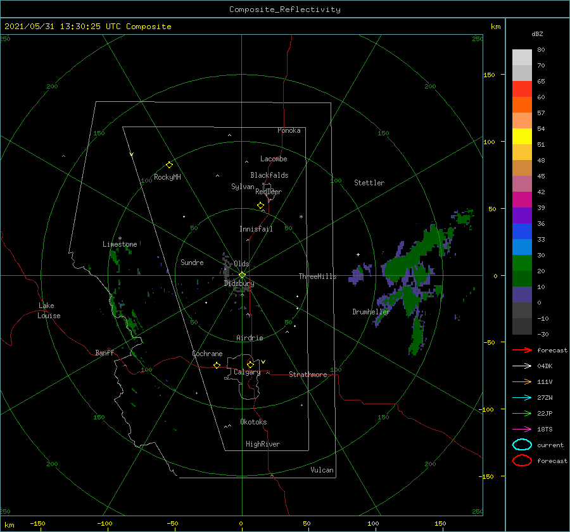
Task: Click the magenta 39–42 dBZ color swatch
Action: (522, 200)
